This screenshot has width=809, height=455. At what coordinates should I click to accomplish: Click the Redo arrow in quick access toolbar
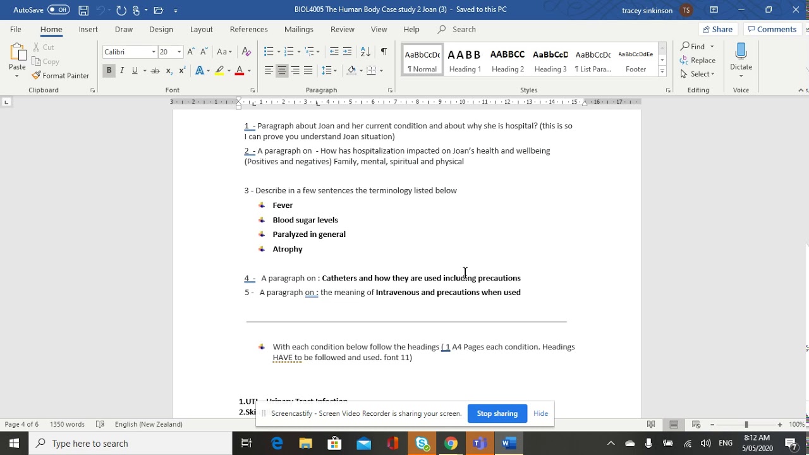tap(121, 10)
